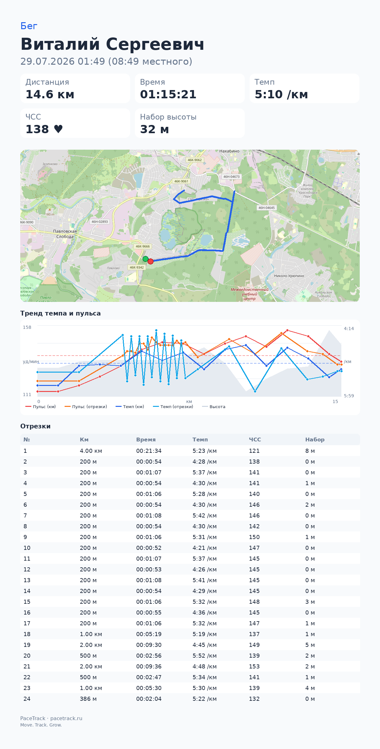
Task: Open PaceTrack · pacetrack.ru footer link
Action: click(51, 718)
